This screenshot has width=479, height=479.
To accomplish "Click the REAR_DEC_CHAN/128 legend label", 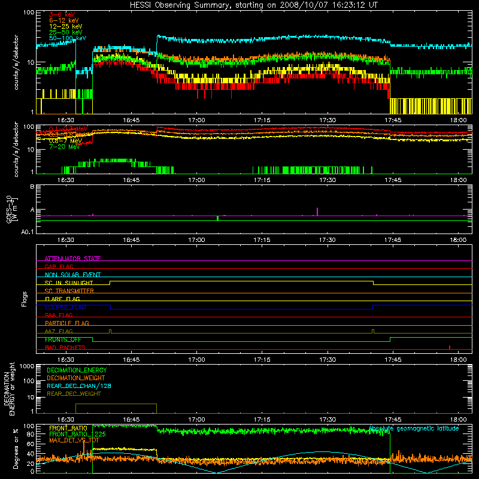I will click(x=79, y=386).
